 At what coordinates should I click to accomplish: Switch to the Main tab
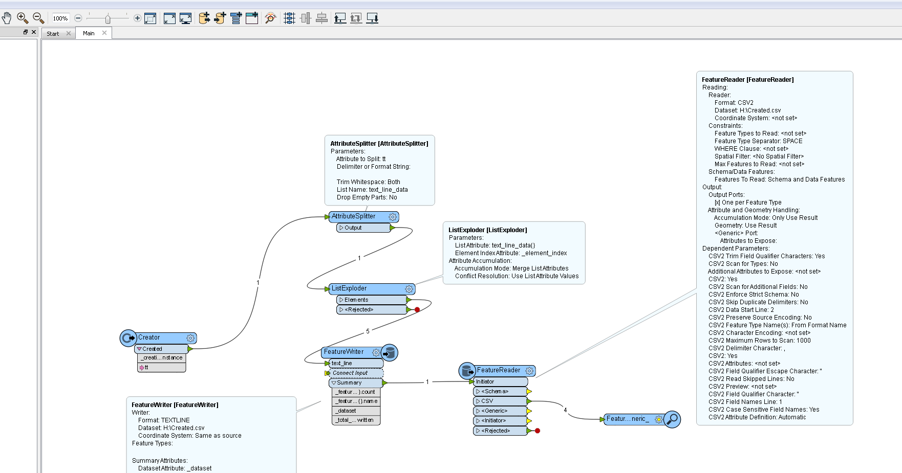[89, 33]
